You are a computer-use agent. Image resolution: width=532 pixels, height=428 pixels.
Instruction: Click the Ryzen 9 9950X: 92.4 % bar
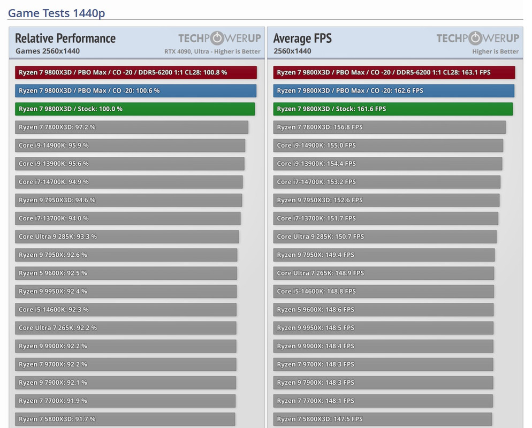click(126, 292)
